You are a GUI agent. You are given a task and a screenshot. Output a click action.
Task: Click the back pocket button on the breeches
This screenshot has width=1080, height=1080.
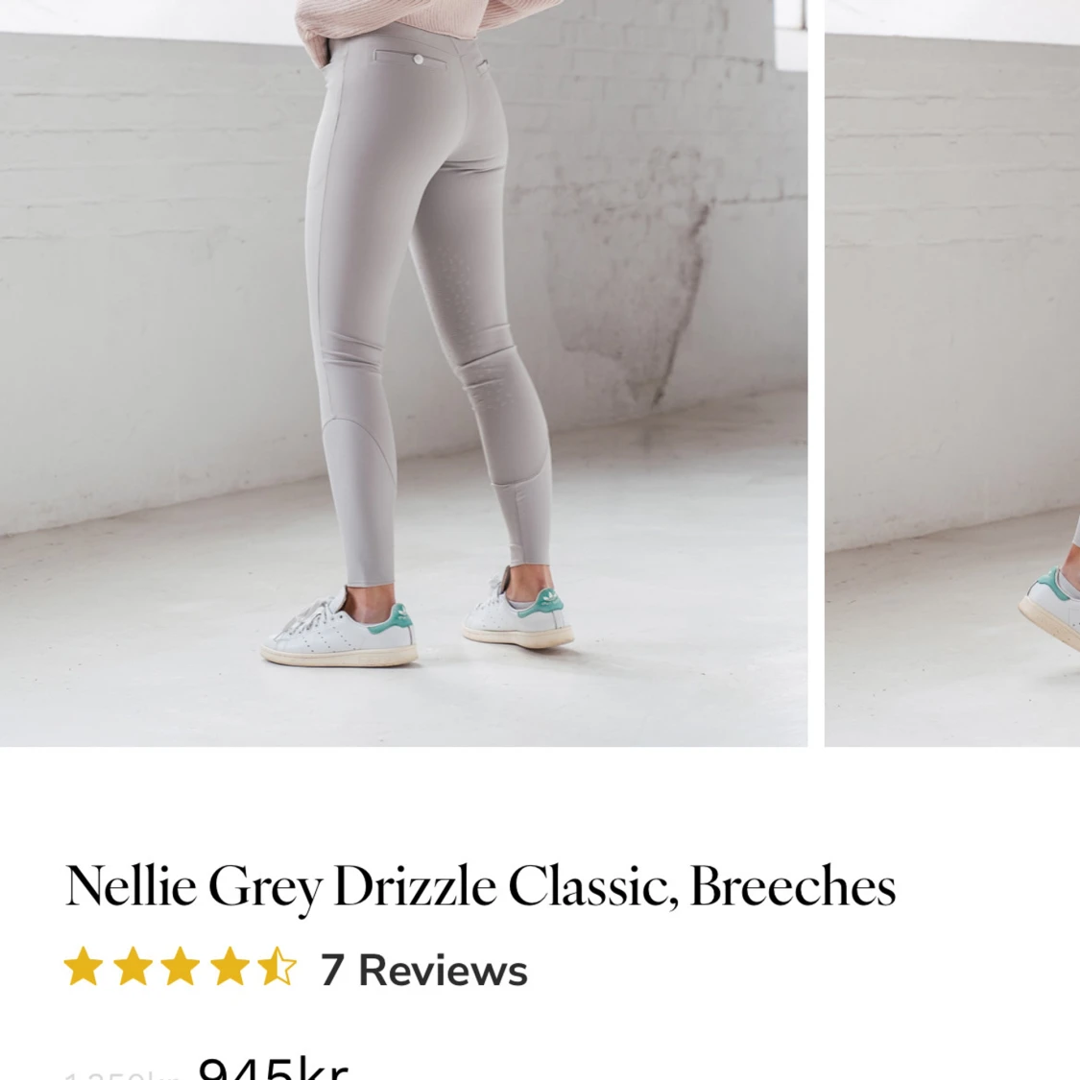pos(419,60)
